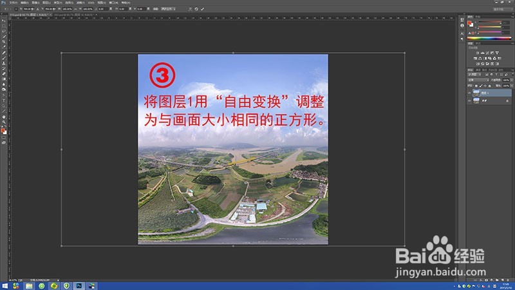Open the layer blend mode dropdown

click(478, 80)
